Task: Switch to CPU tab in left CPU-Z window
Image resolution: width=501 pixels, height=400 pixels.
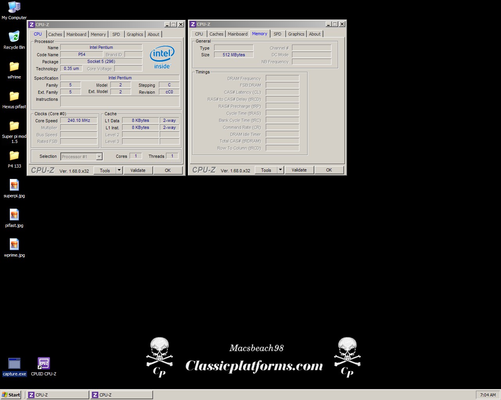Action: [38, 34]
